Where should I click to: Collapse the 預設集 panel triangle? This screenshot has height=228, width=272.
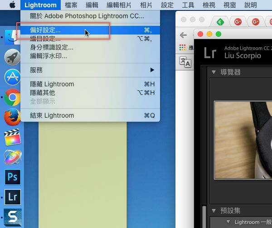tap(214, 211)
